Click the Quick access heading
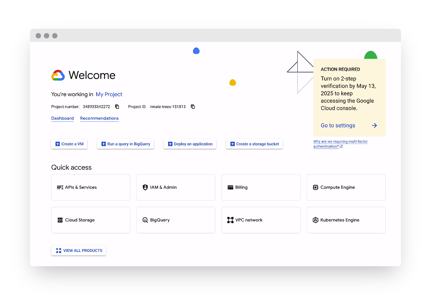 [72, 168]
